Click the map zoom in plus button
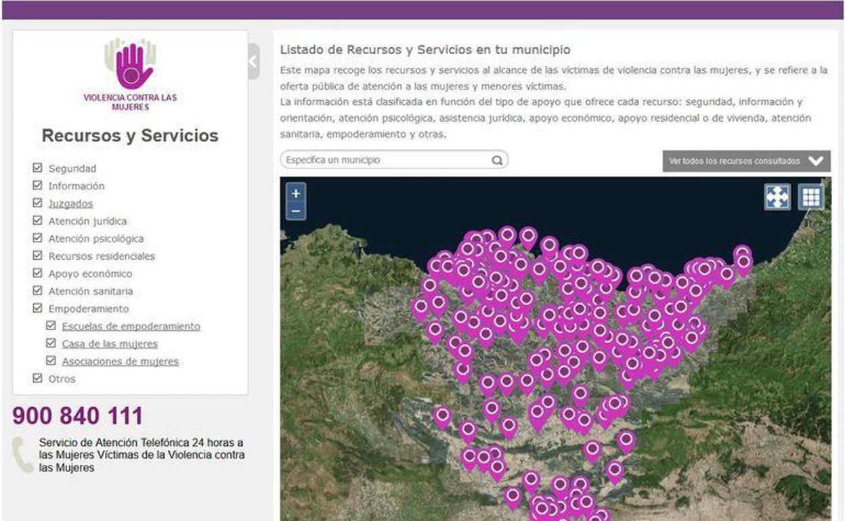This screenshot has width=845, height=521. pyautogui.click(x=296, y=194)
